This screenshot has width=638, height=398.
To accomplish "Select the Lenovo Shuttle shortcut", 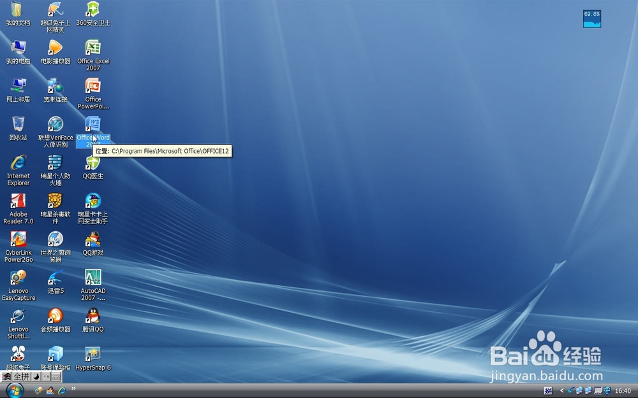I will (x=19, y=323).
